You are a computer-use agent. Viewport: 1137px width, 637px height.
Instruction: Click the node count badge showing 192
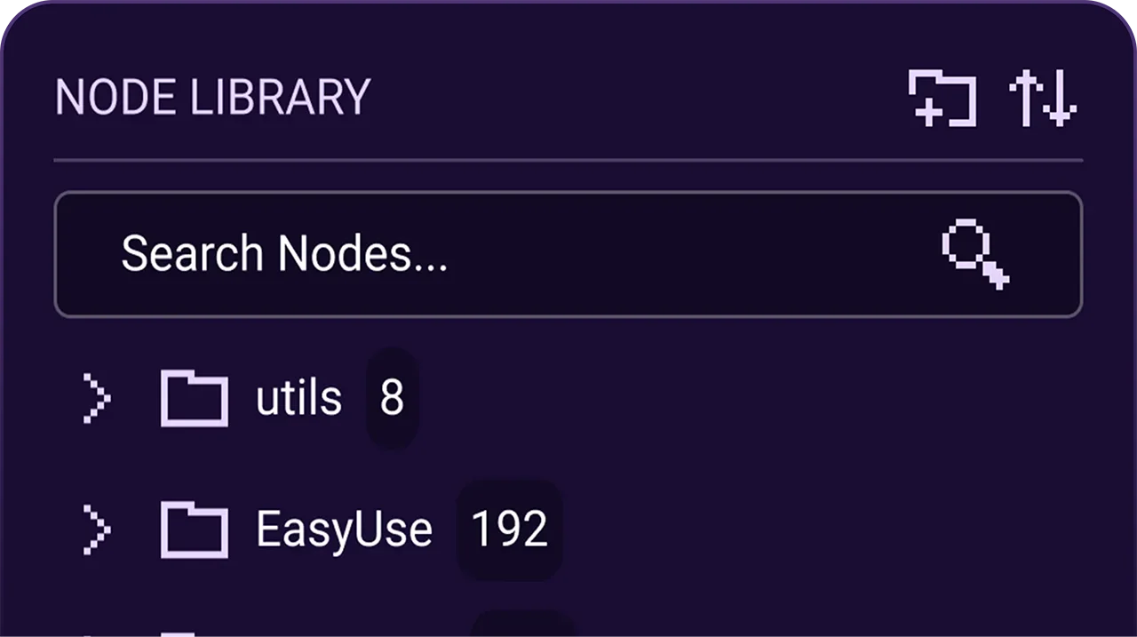pyautogui.click(x=509, y=529)
